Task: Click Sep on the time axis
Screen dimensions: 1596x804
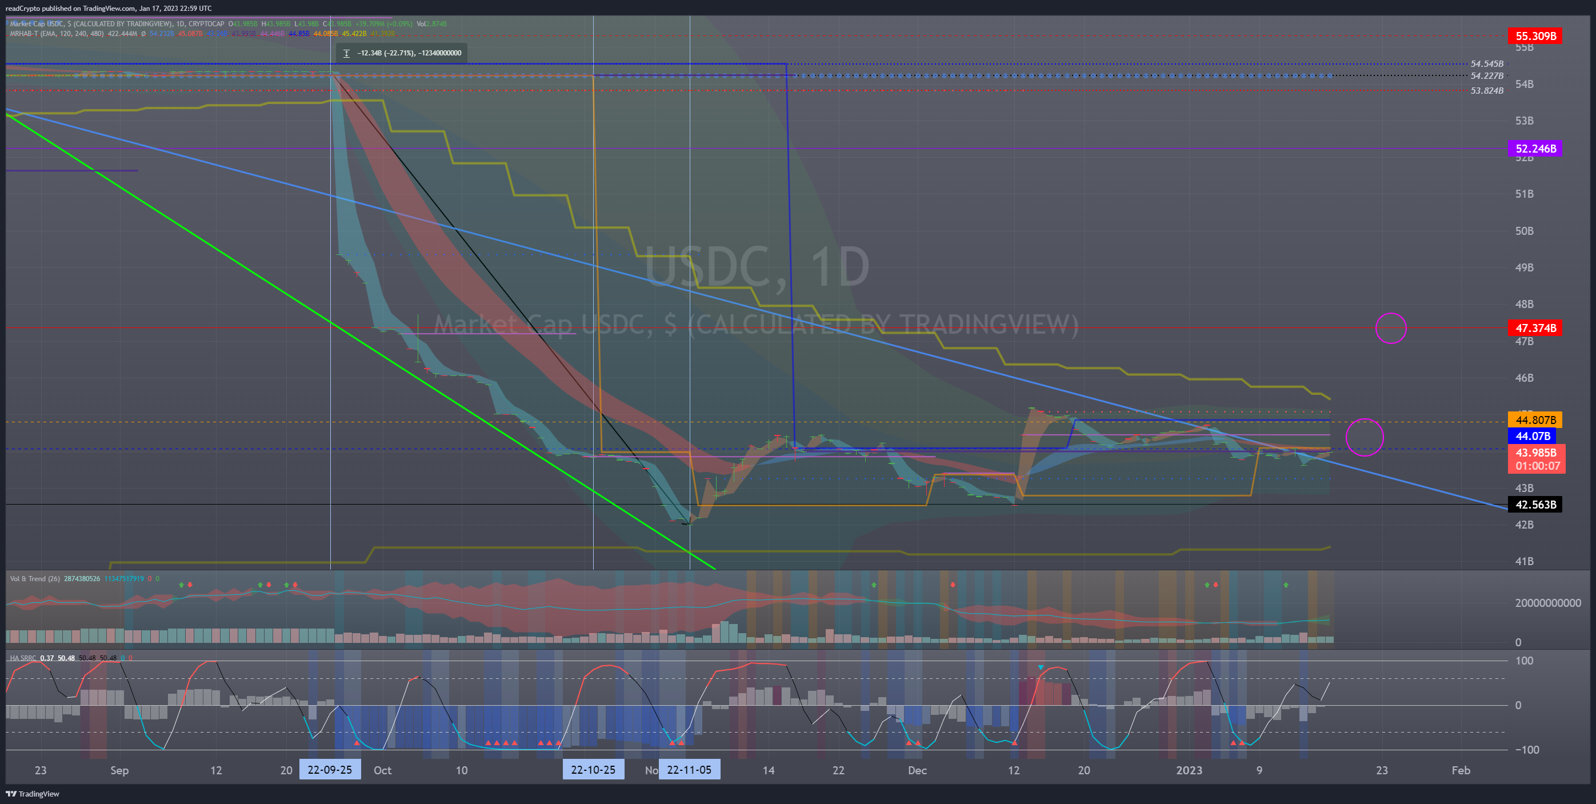Action: [x=119, y=770]
